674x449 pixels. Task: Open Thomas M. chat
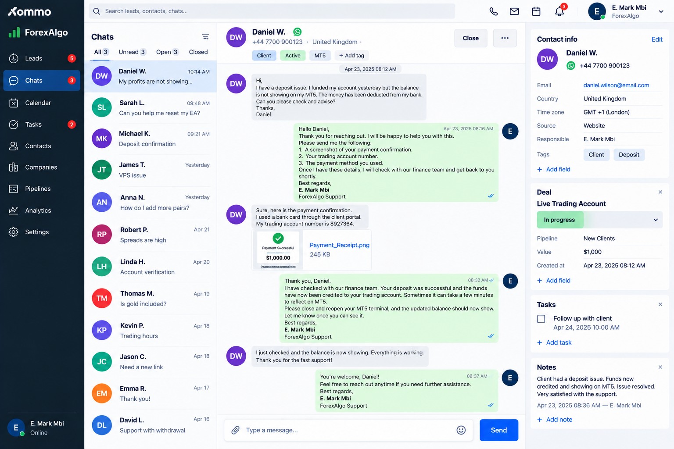tap(151, 298)
